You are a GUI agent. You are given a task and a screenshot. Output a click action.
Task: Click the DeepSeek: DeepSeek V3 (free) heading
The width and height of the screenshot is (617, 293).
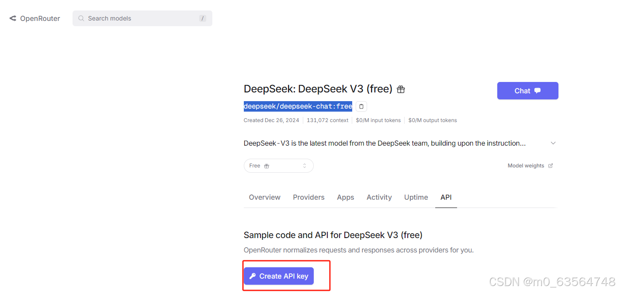coord(318,89)
